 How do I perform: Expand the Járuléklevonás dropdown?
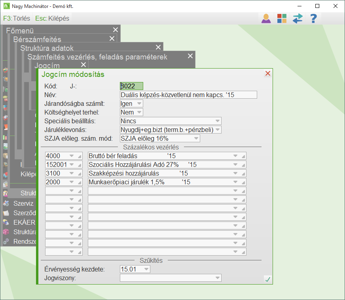[x=217, y=130]
